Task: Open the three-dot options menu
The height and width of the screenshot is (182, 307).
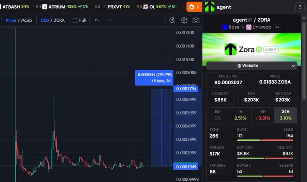Action: coord(300,7)
